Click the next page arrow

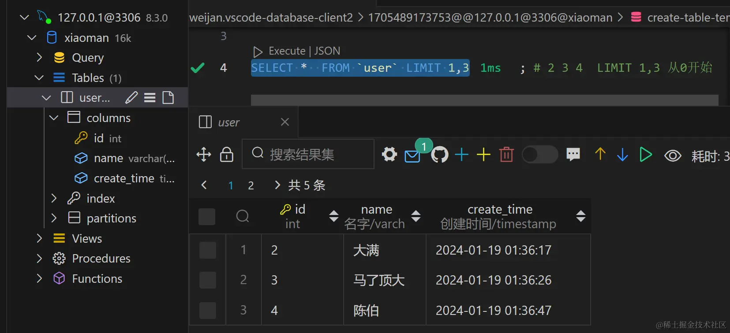coord(277,185)
